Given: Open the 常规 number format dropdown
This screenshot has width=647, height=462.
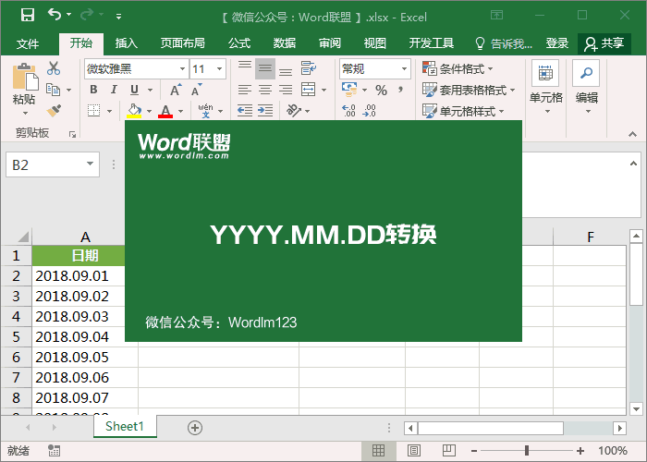Looking at the screenshot, I should [405, 69].
